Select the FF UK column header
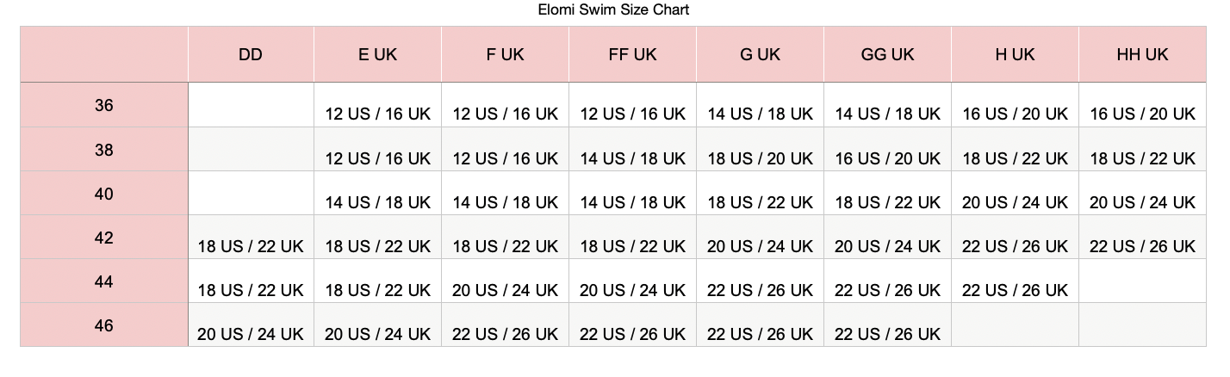 pyautogui.click(x=632, y=55)
